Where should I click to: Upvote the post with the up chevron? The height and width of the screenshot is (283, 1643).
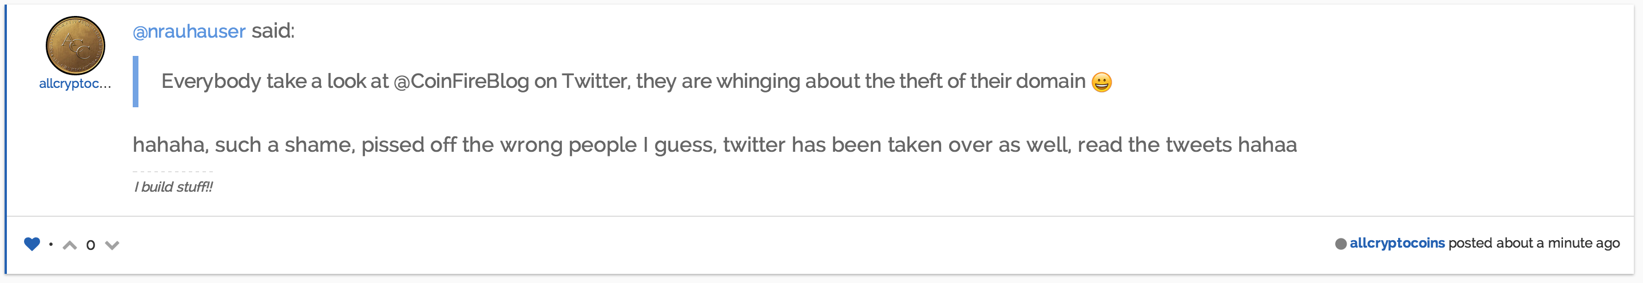pyautogui.click(x=70, y=245)
